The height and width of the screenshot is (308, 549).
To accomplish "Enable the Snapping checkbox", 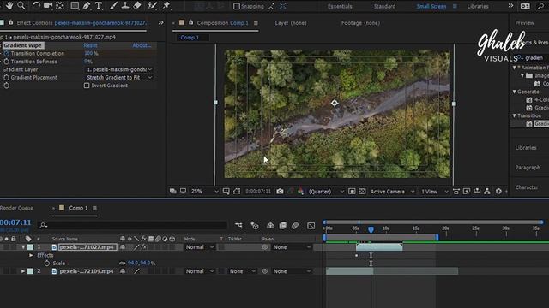I will coord(237,6).
